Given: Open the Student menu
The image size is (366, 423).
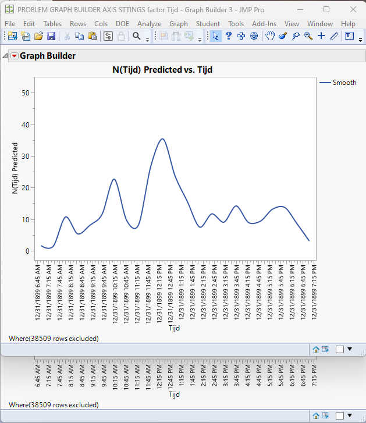Looking at the screenshot, I should tap(208, 24).
